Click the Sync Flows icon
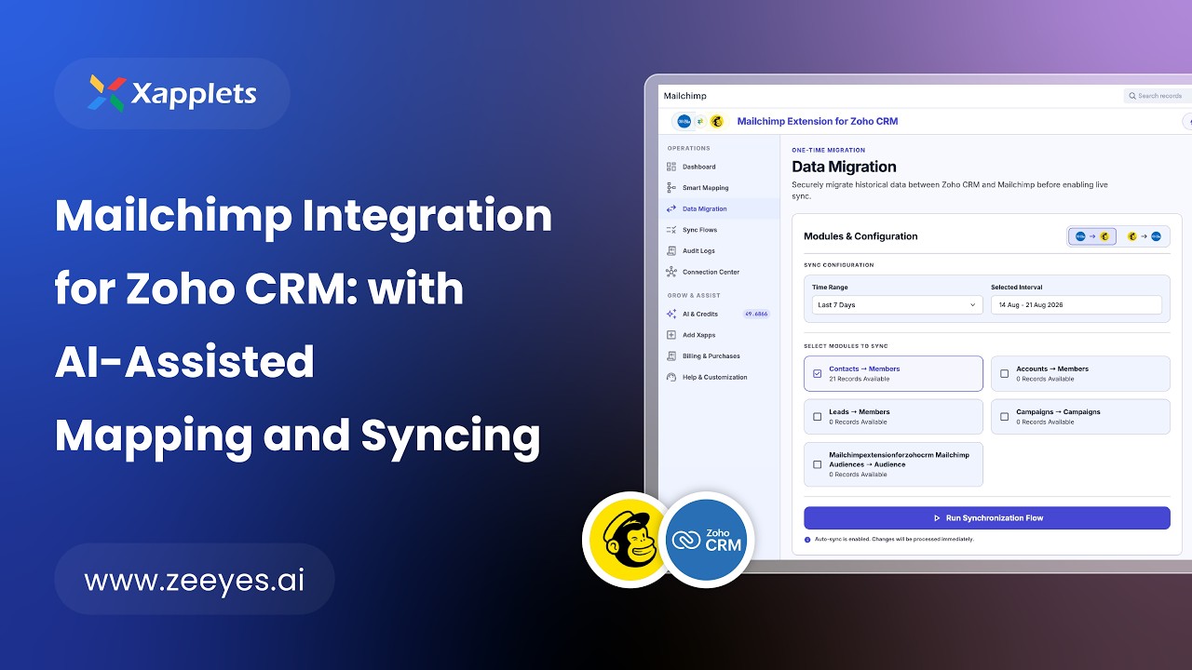This screenshot has width=1192, height=670. (x=671, y=230)
